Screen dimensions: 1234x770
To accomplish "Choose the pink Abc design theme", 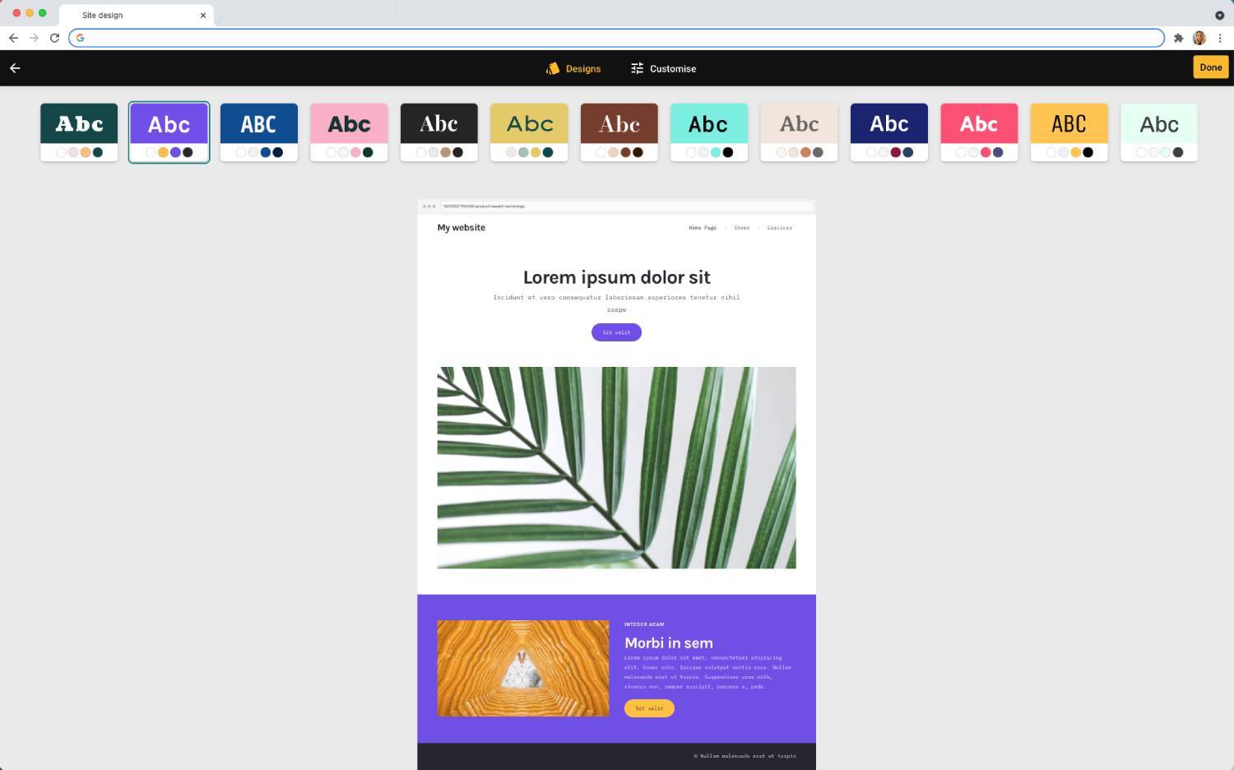I will pyautogui.click(x=349, y=132).
